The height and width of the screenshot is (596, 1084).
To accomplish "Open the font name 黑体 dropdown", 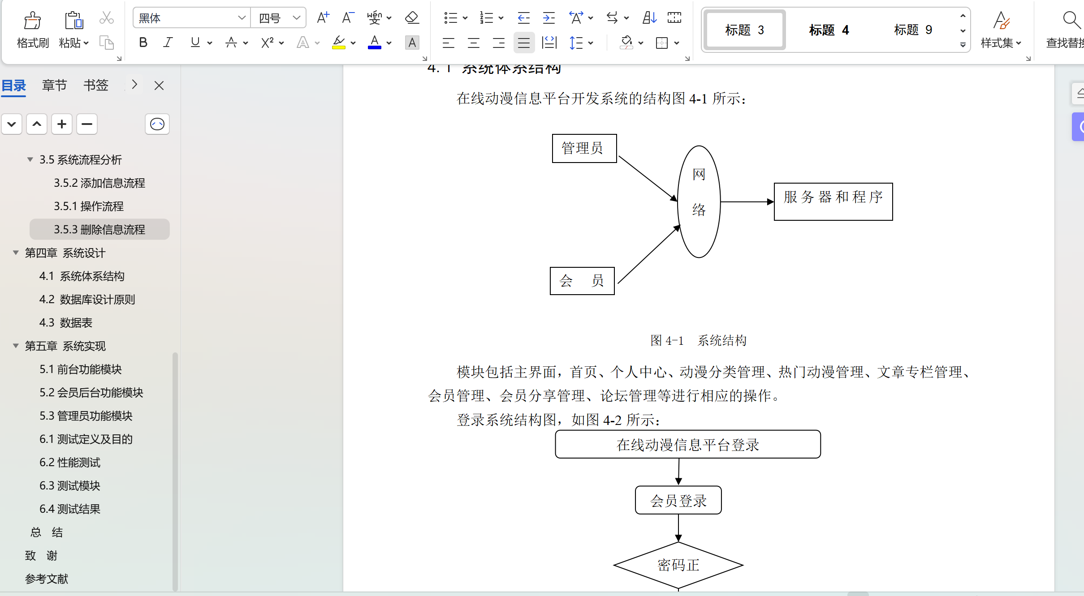I will [x=242, y=18].
